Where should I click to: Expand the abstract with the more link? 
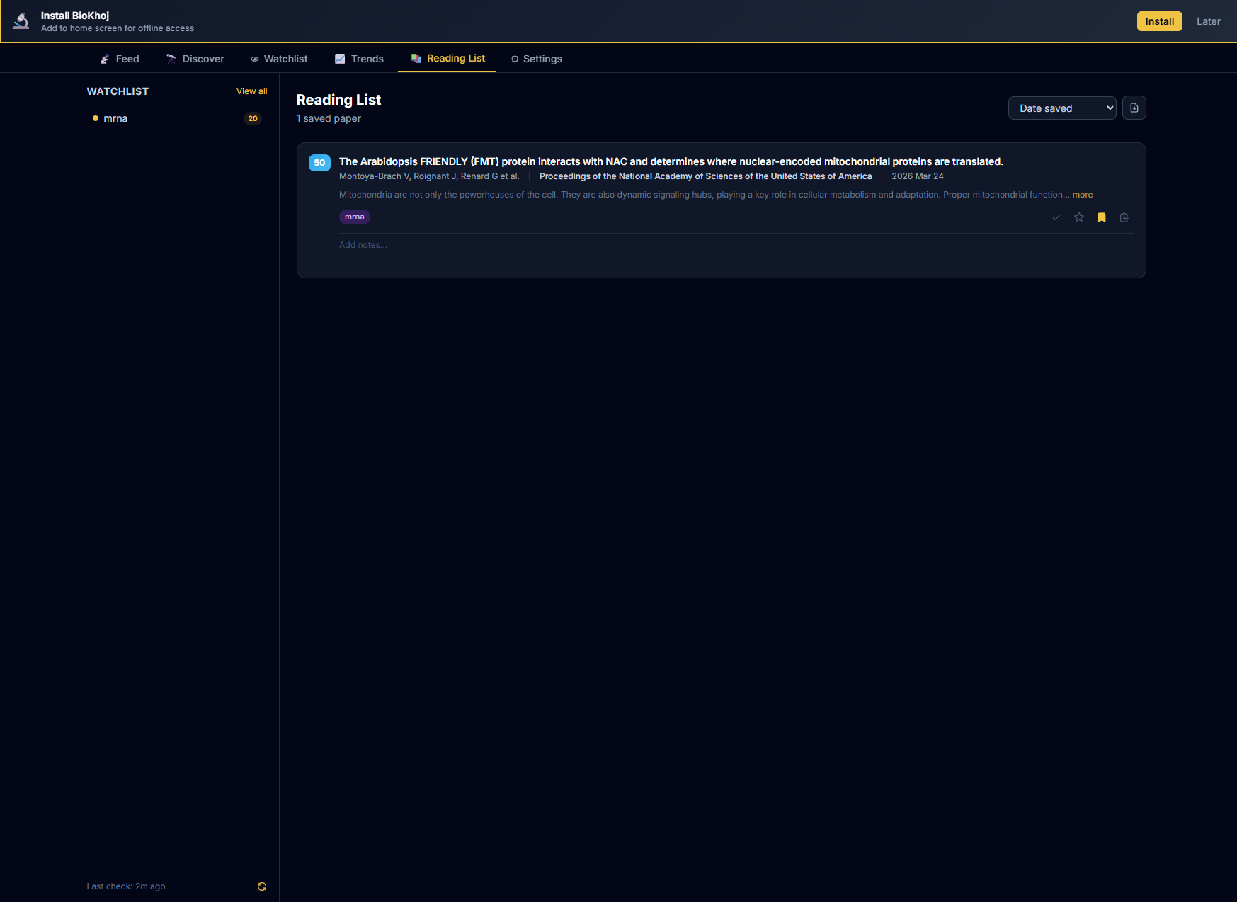coord(1082,194)
